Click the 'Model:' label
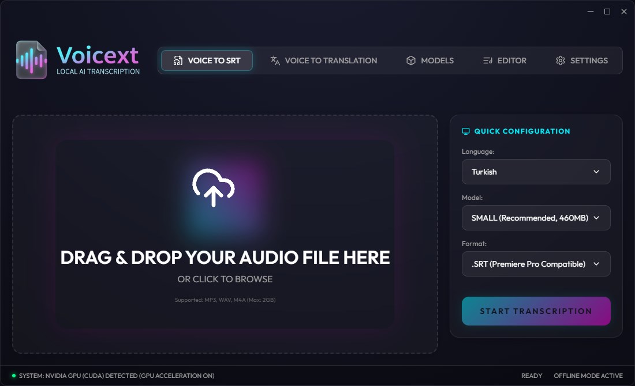The image size is (635, 386). coord(472,198)
